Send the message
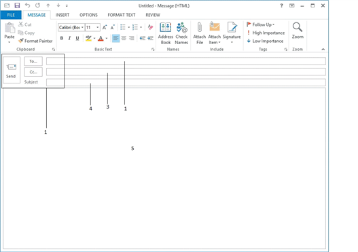The width and height of the screenshot is (358, 252). (12, 70)
